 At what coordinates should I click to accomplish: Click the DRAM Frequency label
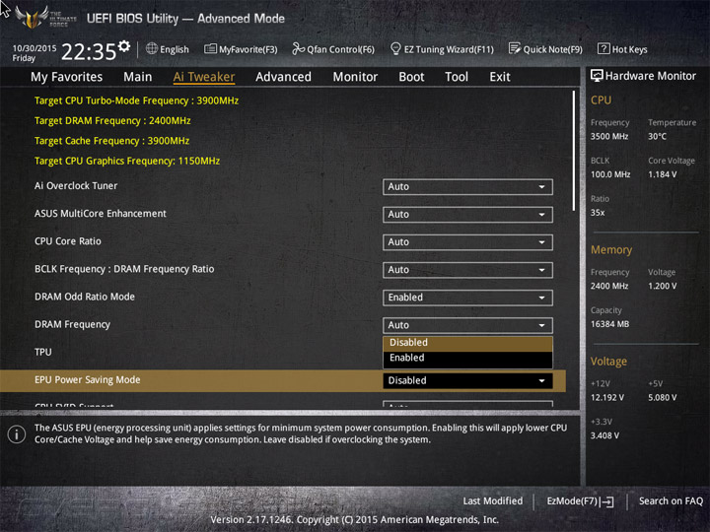tap(72, 325)
